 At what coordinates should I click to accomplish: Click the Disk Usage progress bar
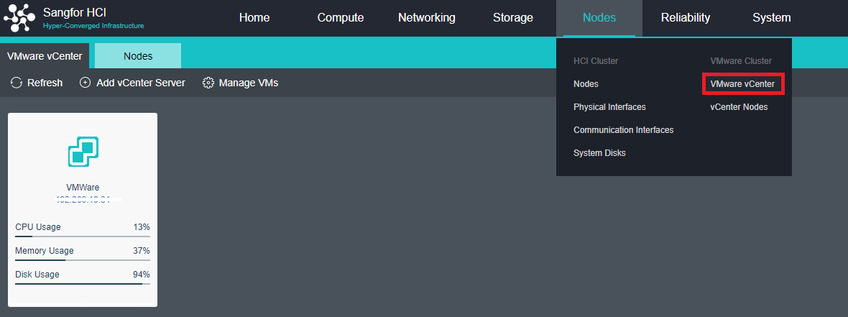click(x=83, y=284)
